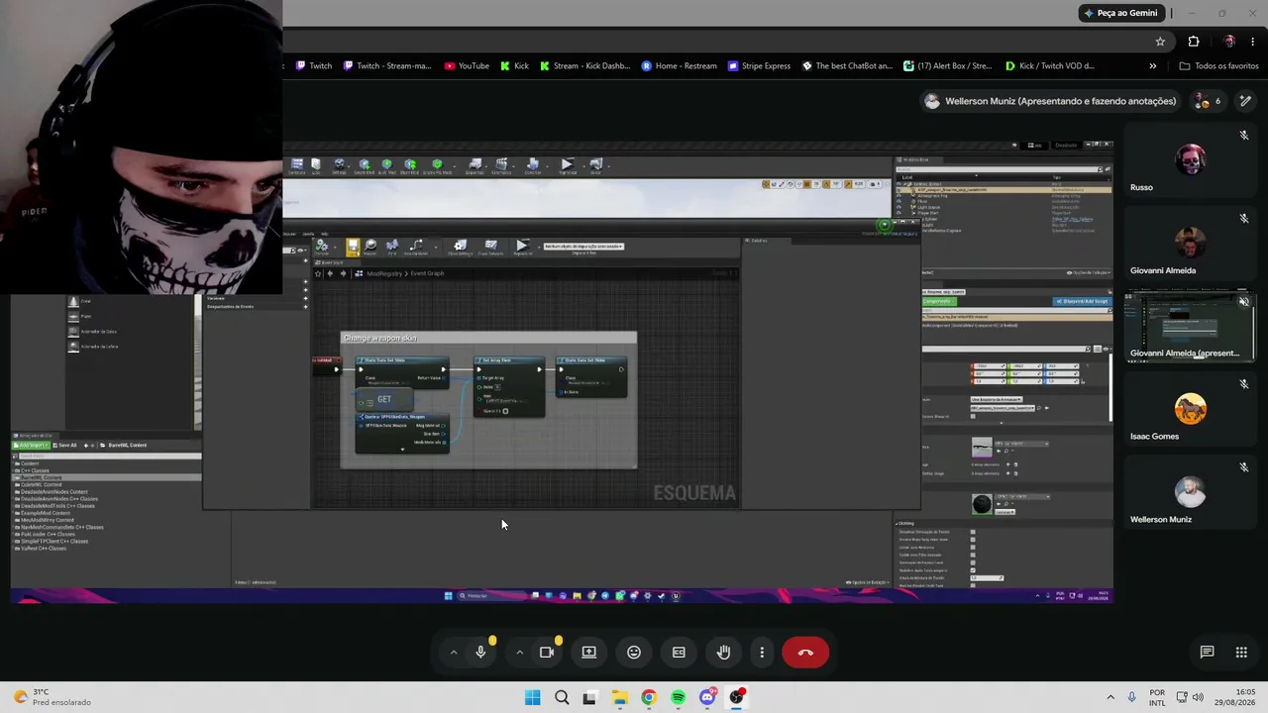
Task: Show hidden system tray icons
Action: click(x=1110, y=697)
